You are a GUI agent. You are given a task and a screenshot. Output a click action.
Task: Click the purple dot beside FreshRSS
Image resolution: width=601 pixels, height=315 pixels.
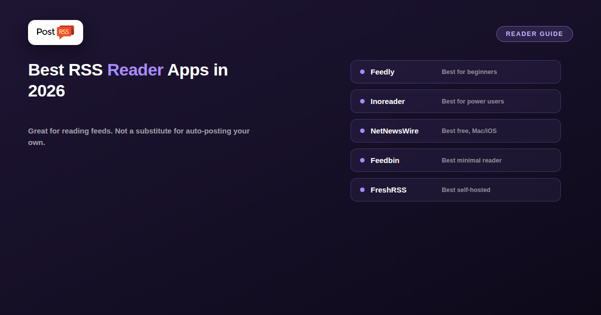(x=362, y=190)
